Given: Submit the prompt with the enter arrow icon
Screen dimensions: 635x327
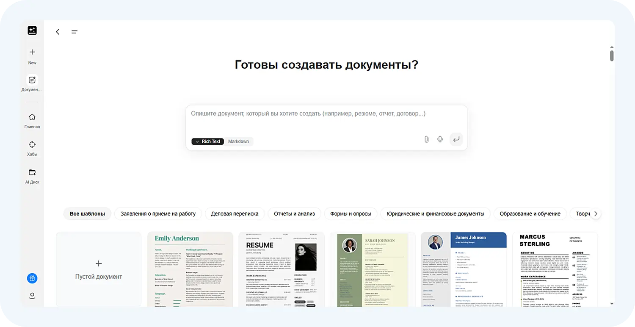Looking at the screenshot, I should (456, 139).
